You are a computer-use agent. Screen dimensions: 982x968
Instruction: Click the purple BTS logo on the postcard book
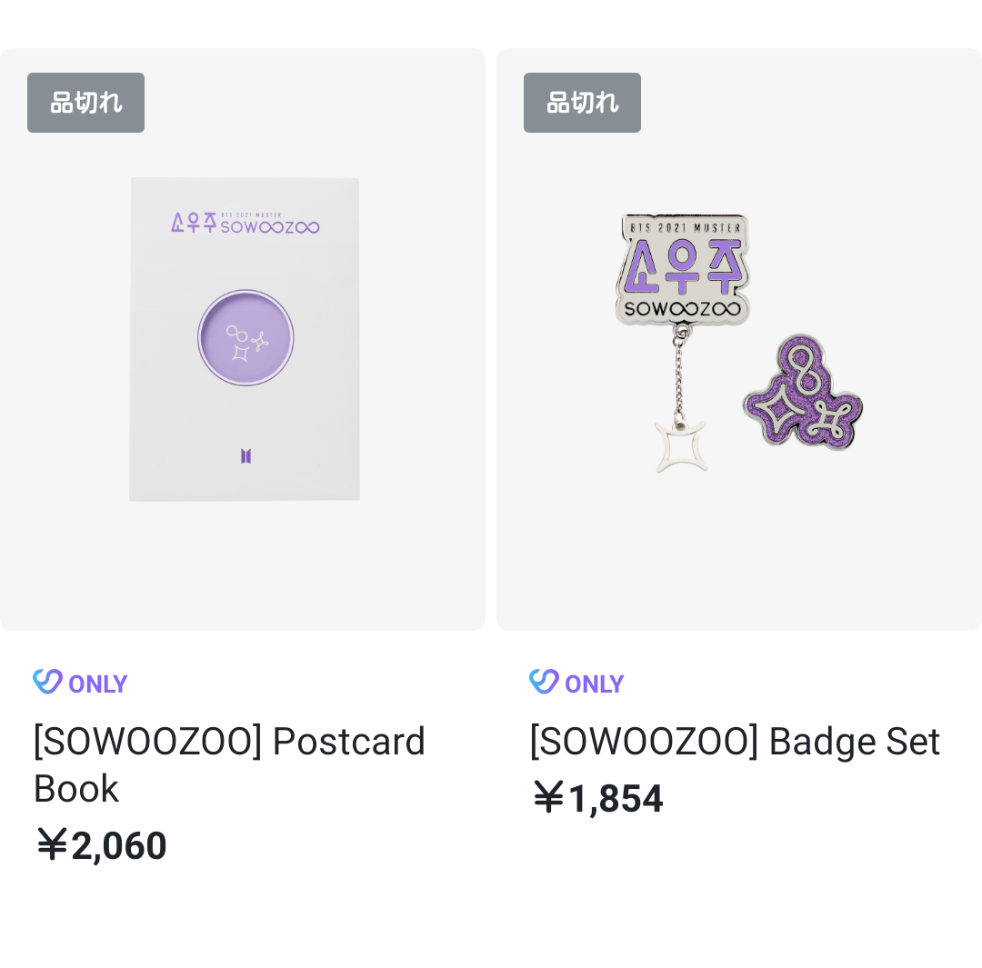[x=245, y=455]
